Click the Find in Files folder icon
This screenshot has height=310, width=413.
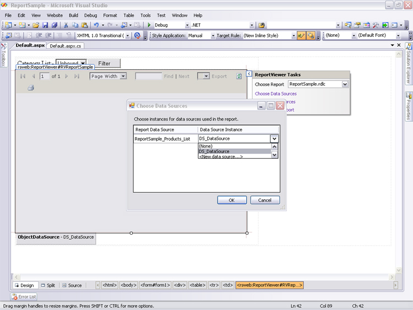click(x=262, y=25)
